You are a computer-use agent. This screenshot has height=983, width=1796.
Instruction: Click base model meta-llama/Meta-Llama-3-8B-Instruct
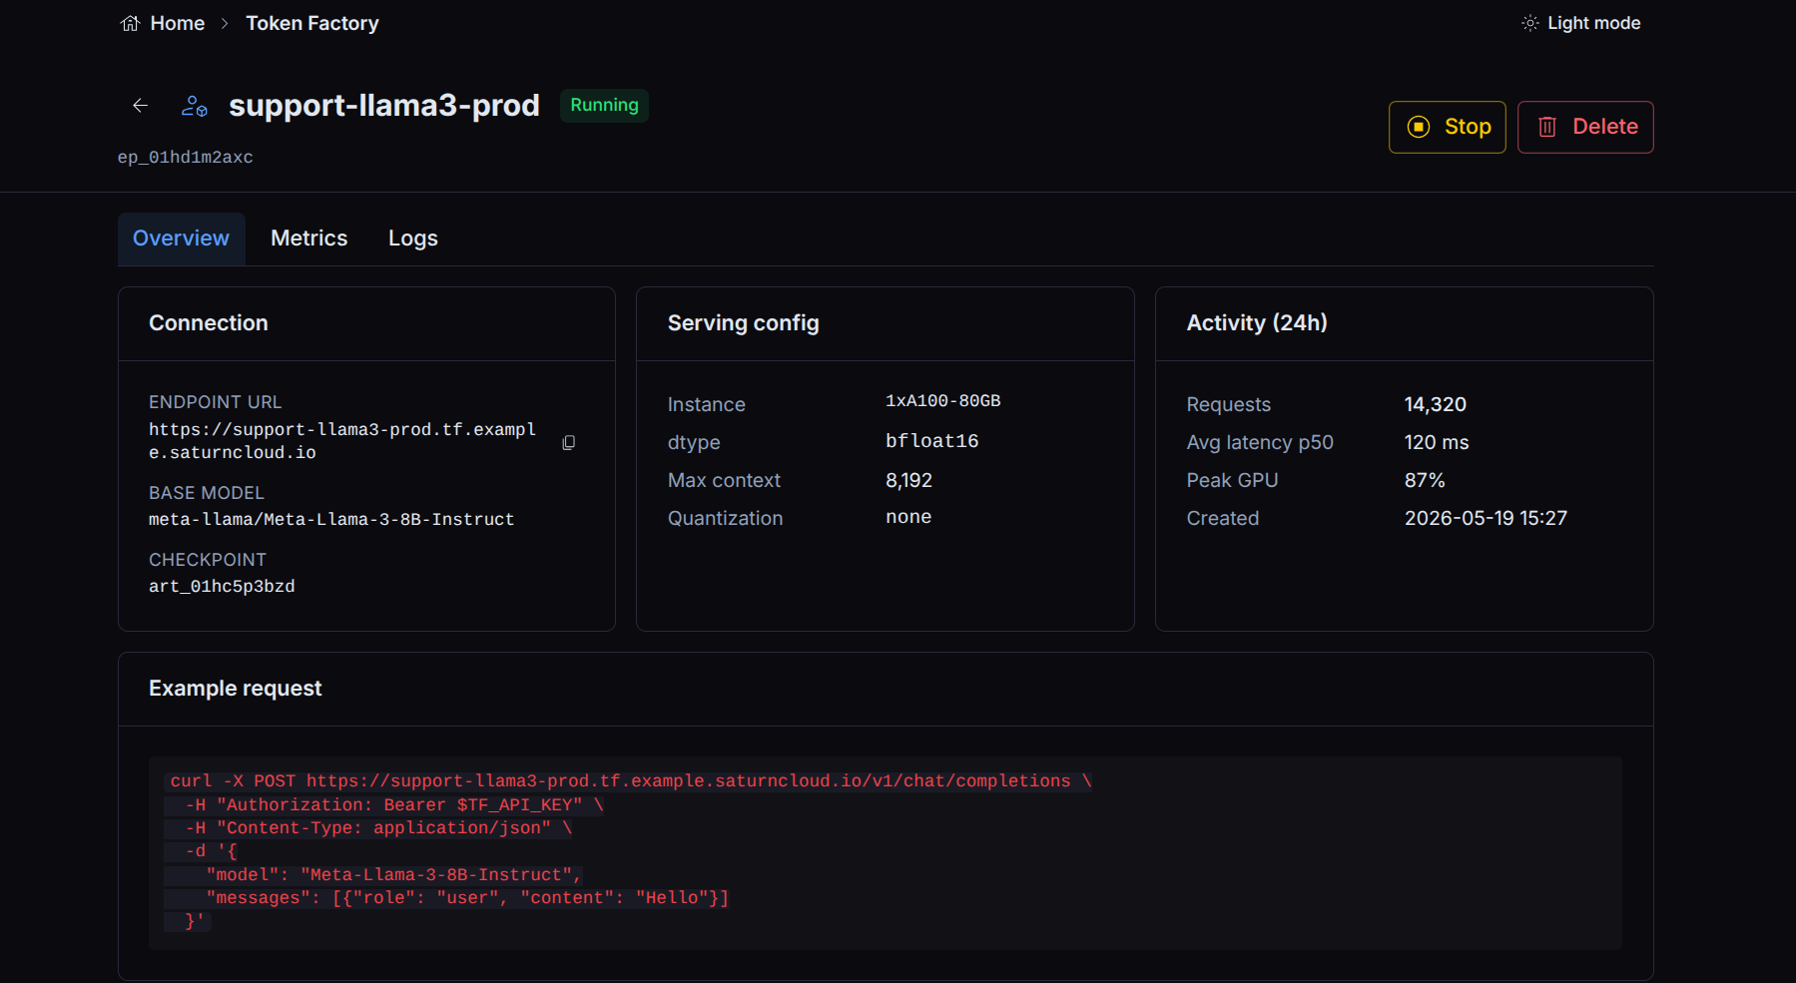tap(331, 520)
